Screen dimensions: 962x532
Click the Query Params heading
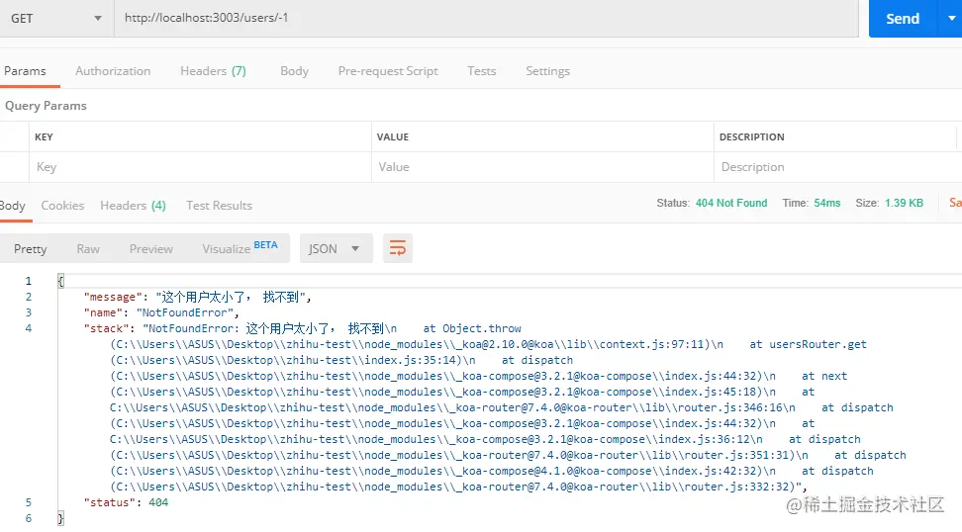[46, 106]
